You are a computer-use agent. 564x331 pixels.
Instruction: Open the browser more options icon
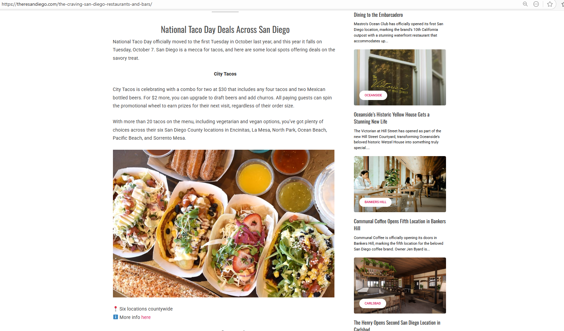tap(536, 4)
